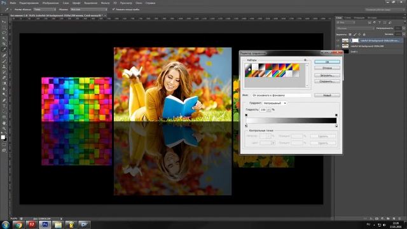This screenshot has width=407, height=229.
Task: Click the Загрузить button
Action: 327,75
